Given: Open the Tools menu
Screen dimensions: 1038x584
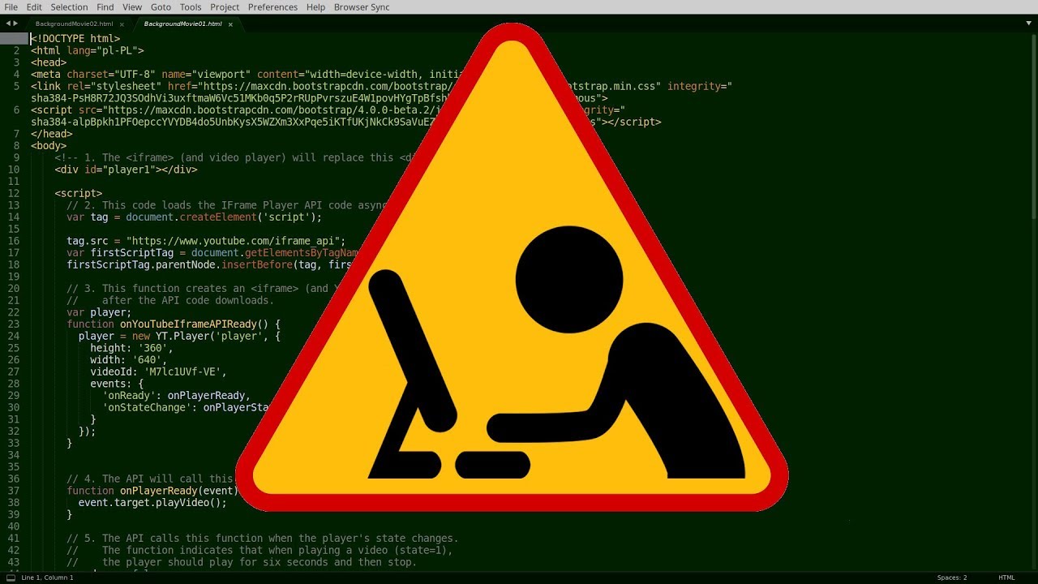Looking at the screenshot, I should tap(191, 6).
